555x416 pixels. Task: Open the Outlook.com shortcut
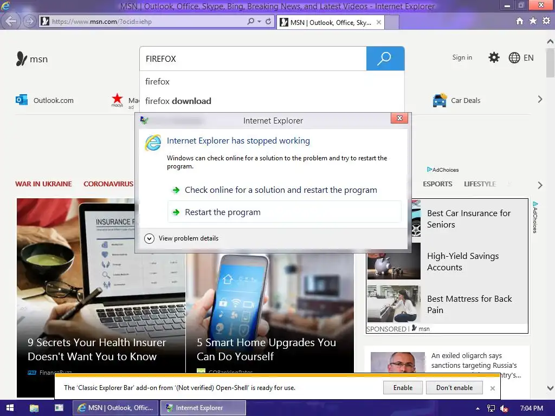[x=44, y=100]
